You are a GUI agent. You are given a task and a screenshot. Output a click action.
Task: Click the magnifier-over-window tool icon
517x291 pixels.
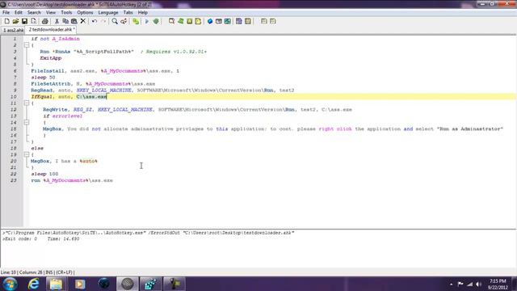point(171,21)
